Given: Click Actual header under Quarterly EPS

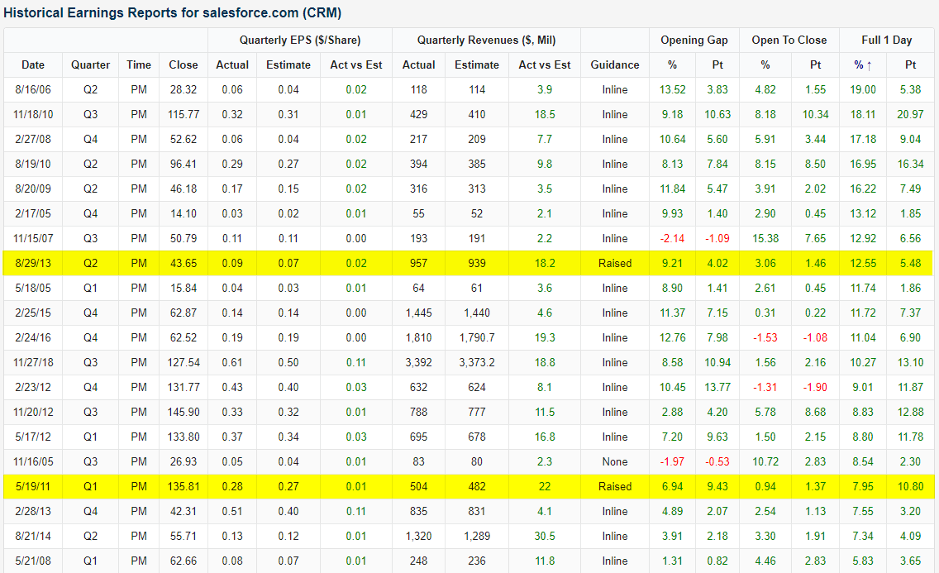Looking at the screenshot, I should (232, 64).
